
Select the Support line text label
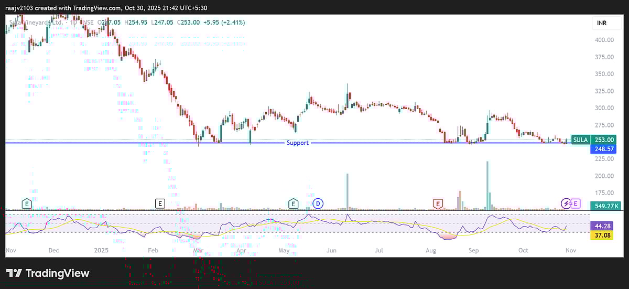pyautogui.click(x=297, y=143)
